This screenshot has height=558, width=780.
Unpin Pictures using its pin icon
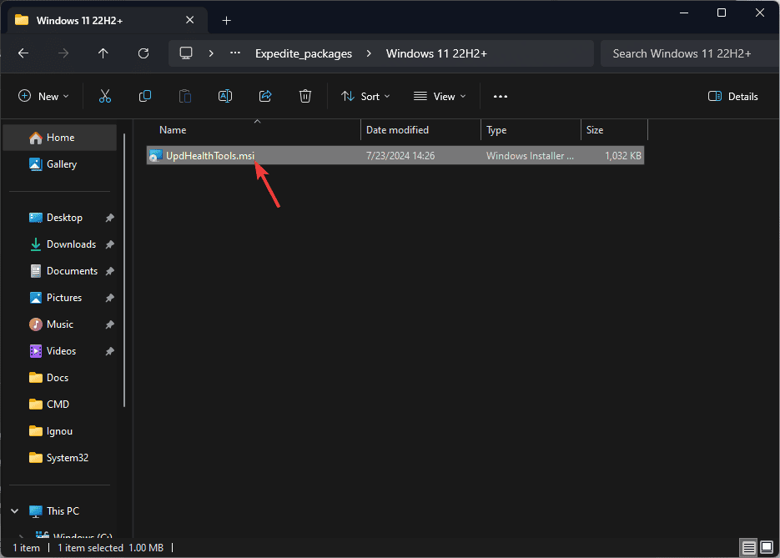(110, 298)
